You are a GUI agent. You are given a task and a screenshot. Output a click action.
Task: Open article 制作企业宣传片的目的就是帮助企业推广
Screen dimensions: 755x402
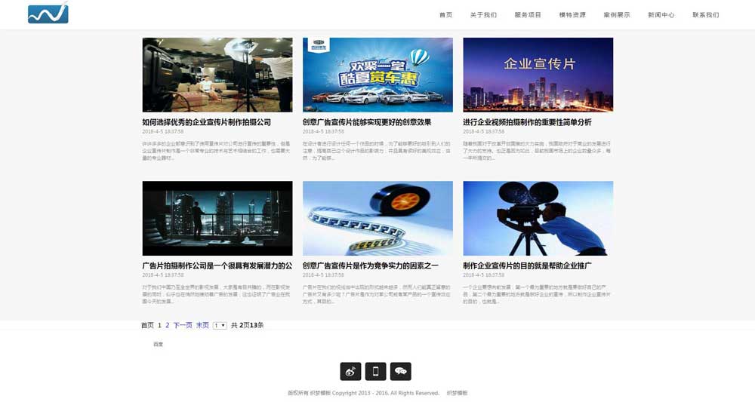[x=527, y=265]
